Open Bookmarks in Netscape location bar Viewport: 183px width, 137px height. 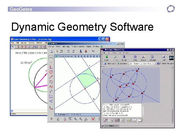tap(110, 64)
